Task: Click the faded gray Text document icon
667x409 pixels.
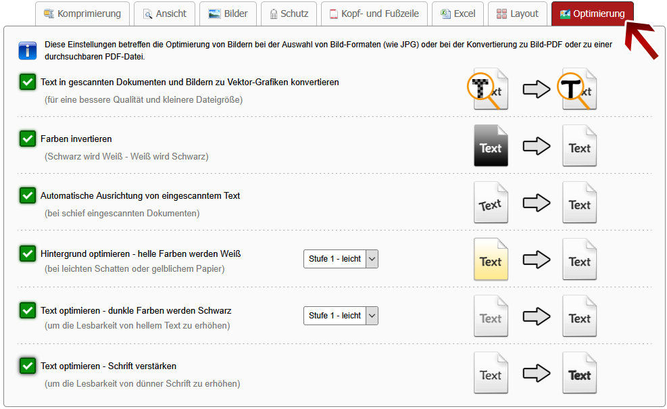Action: (x=491, y=316)
